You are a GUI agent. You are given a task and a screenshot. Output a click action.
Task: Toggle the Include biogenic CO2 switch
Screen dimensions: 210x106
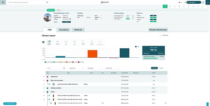128,16
